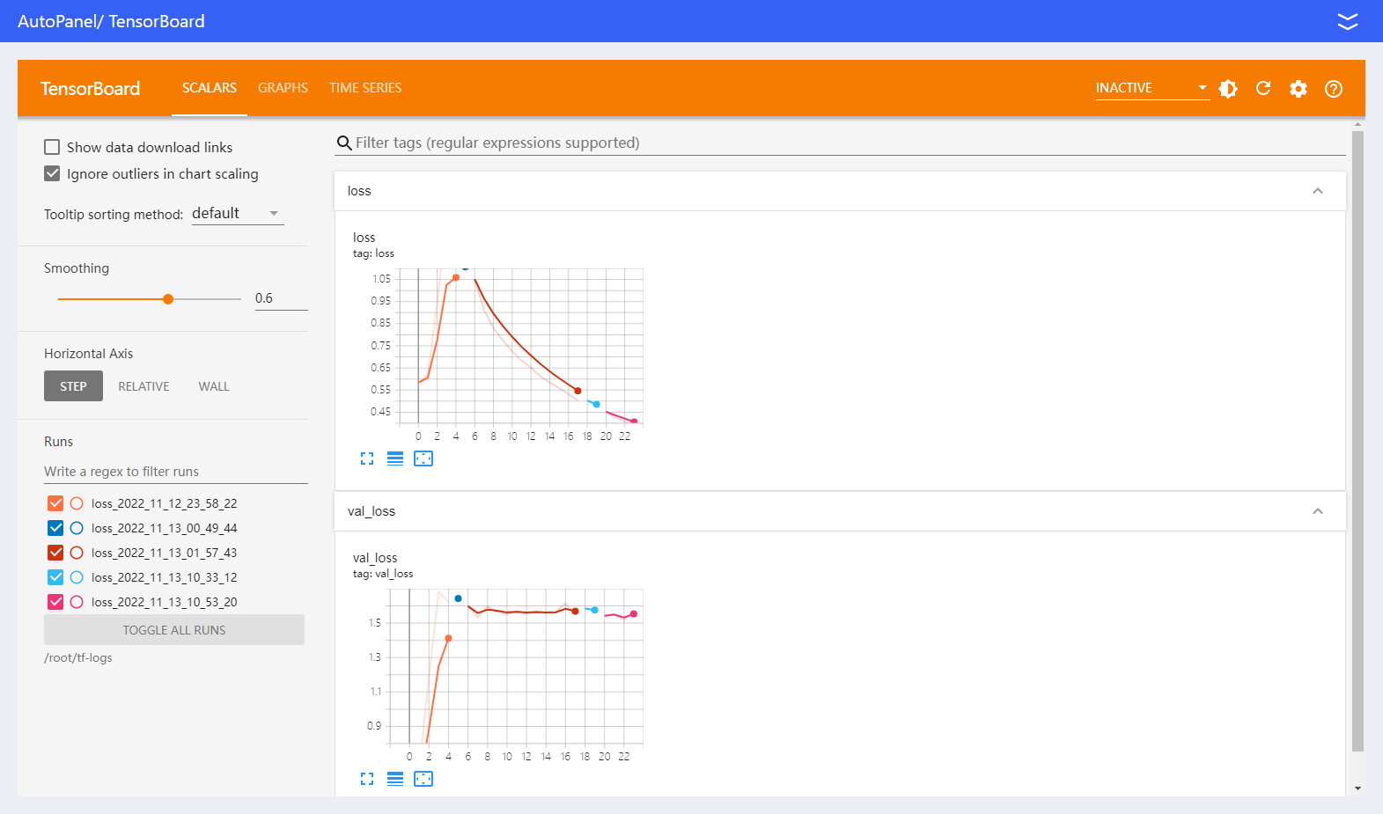Click search magnifier icon in tag filter
Image resolution: width=1383 pixels, height=814 pixels.
point(344,143)
